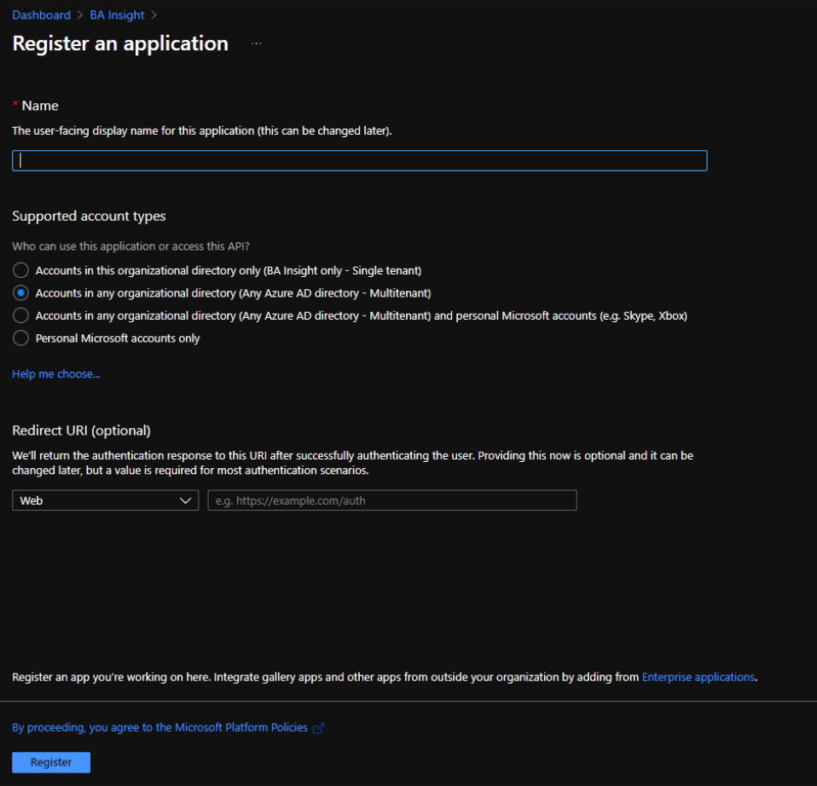Screen dimensions: 817x786
Task: Go to Dashboard in the breadcrumb
Action: [41, 15]
